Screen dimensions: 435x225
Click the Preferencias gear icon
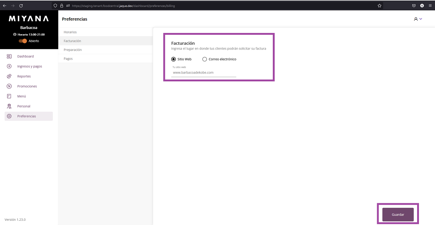(9, 116)
